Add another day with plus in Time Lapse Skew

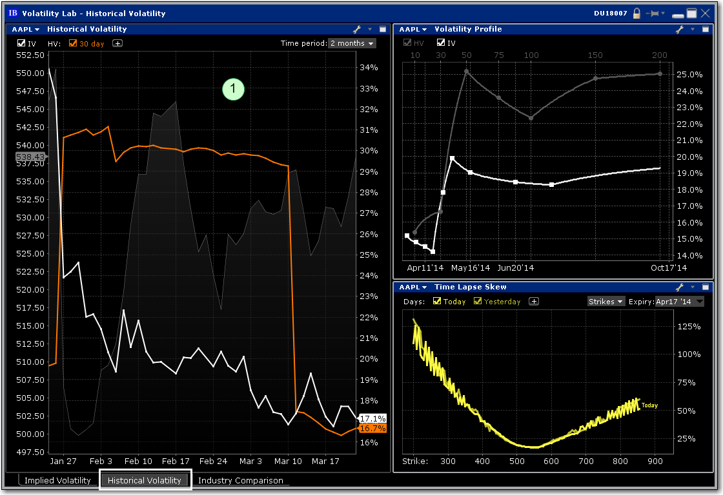click(534, 301)
